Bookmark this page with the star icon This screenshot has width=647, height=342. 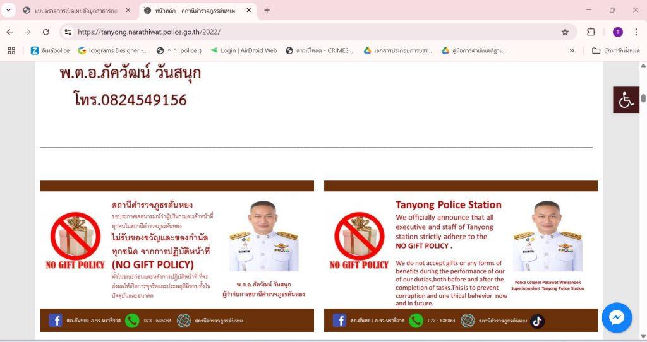565,32
